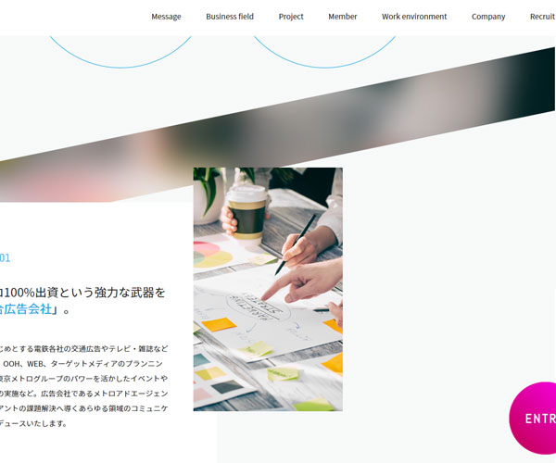
Task: Select Project in the top navigation
Action: coord(291,17)
